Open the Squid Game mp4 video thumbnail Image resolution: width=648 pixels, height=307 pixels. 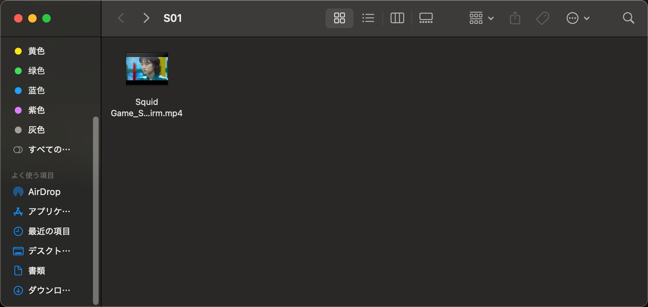[x=147, y=69]
